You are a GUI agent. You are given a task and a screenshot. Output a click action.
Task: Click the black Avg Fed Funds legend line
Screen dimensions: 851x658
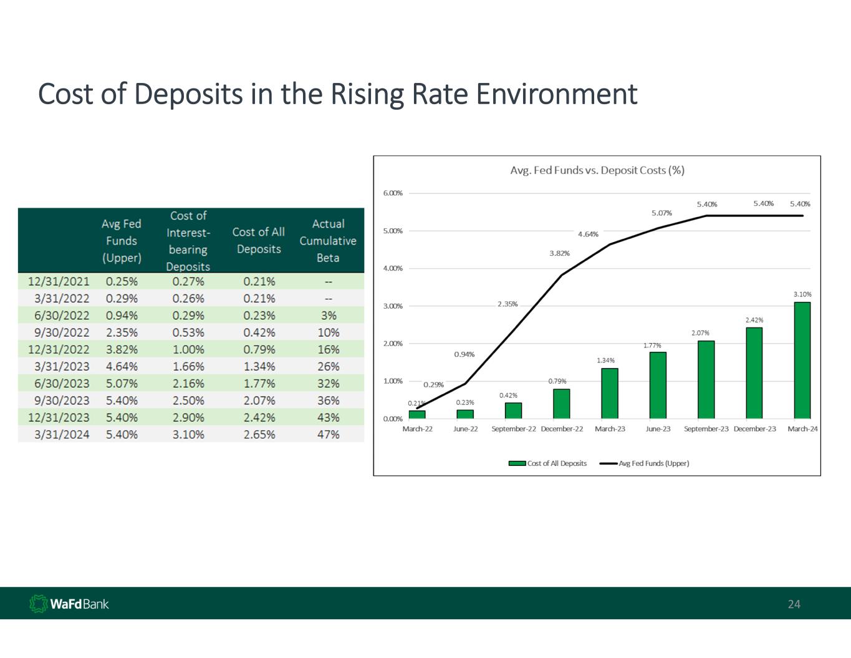coord(608,463)
